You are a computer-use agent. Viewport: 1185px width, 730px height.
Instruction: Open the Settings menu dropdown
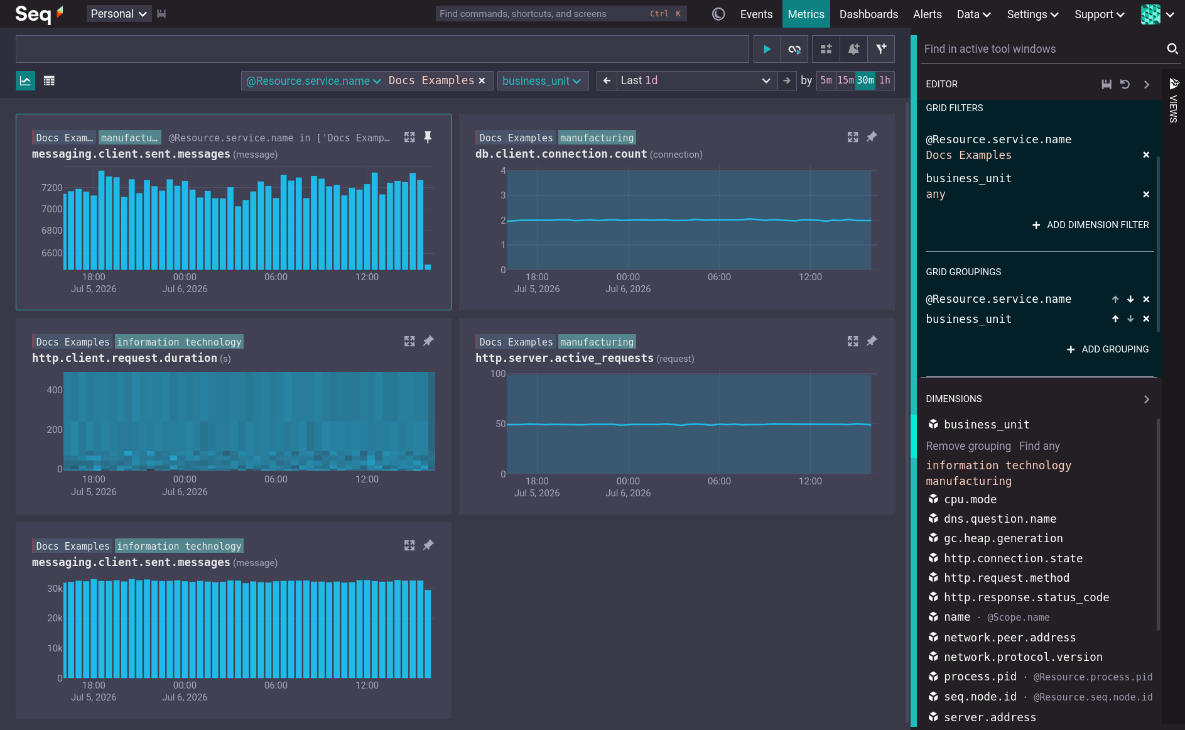click(1032, 14)
